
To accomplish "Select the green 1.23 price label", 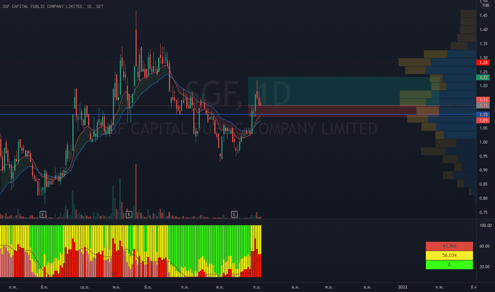I will click(483, 78).
